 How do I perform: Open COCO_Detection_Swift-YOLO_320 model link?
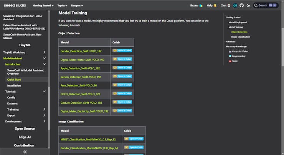click(x=80, y=94)
